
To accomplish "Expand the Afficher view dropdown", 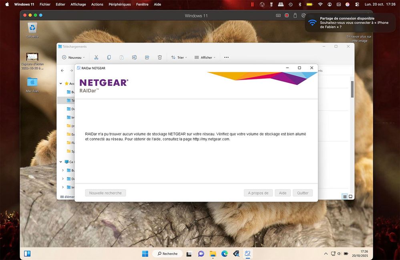I will (205, 57).
